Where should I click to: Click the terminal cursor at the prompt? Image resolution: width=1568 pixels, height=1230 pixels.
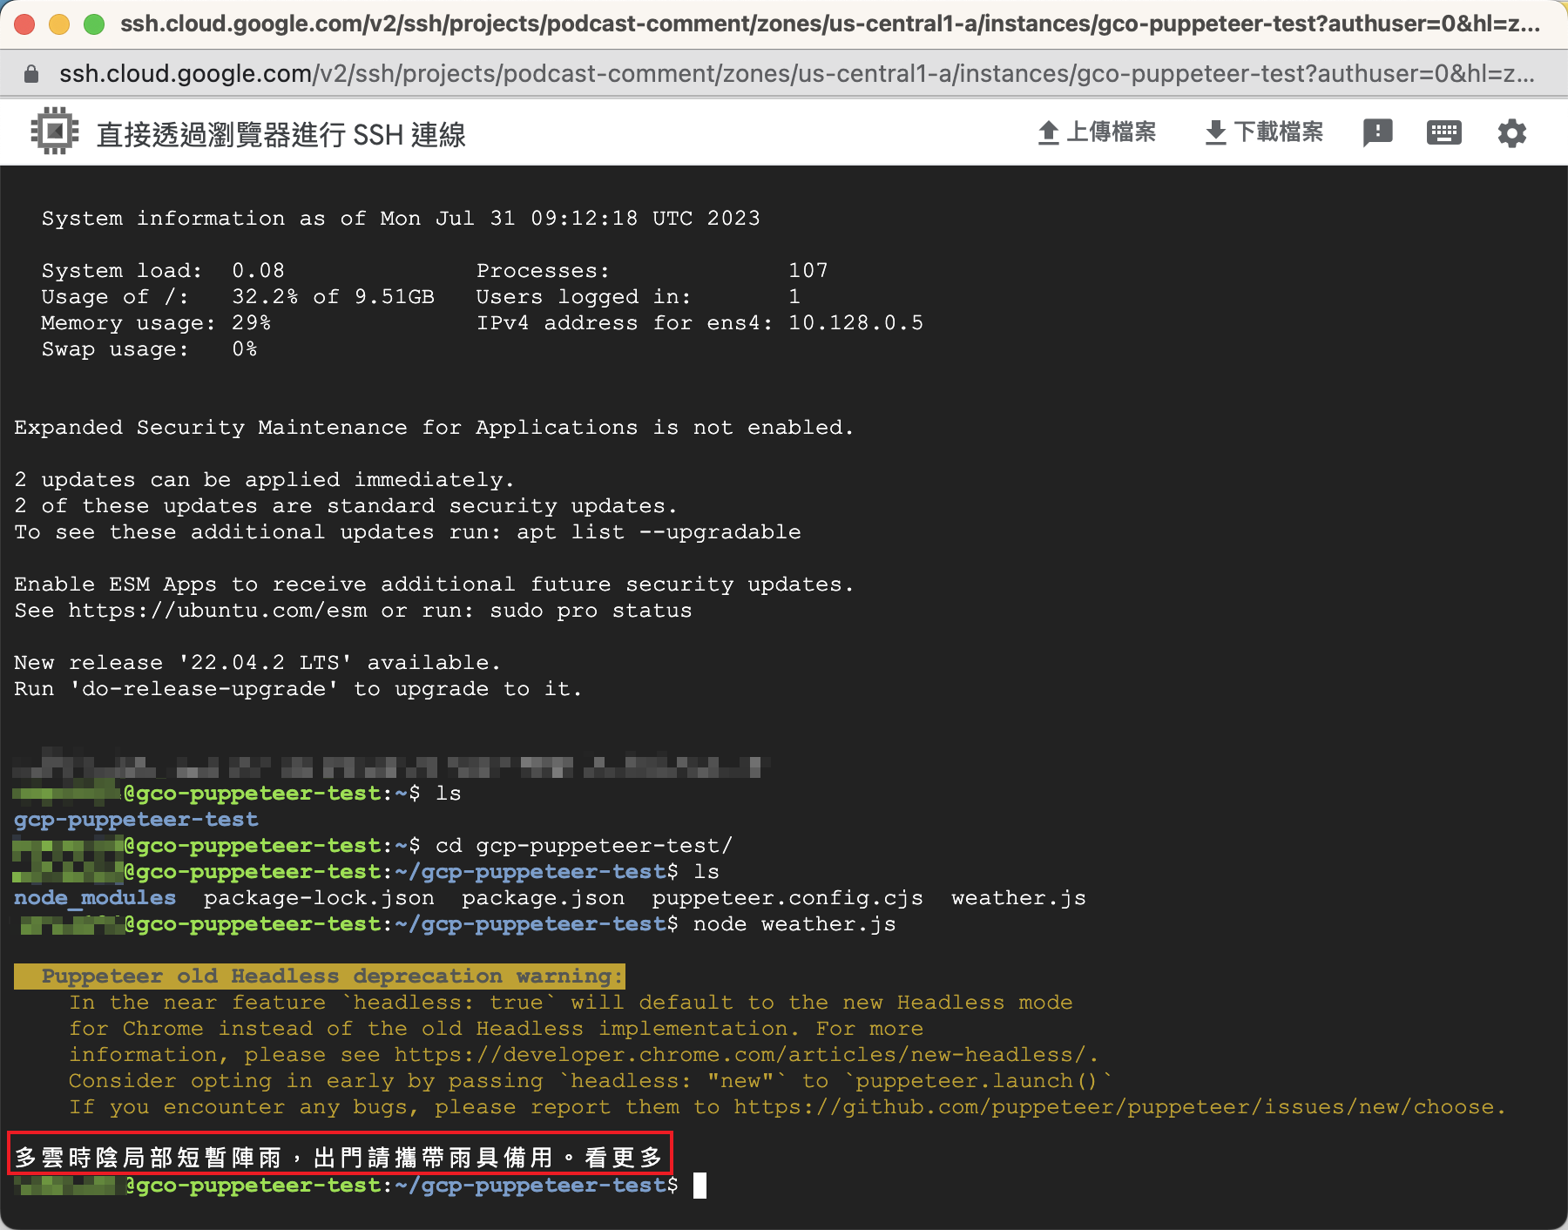[700, 1186]
